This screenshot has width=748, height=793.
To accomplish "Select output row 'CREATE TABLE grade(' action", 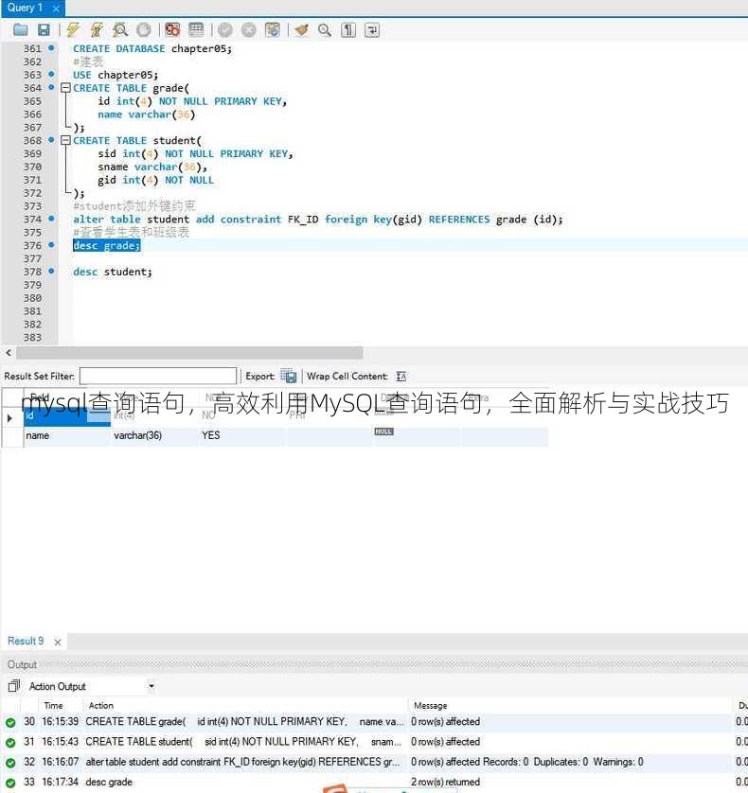I will point(245,722).
